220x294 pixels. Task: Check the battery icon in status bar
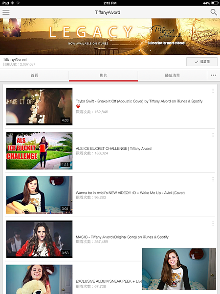pyautogui.click(x=215, y=3)
